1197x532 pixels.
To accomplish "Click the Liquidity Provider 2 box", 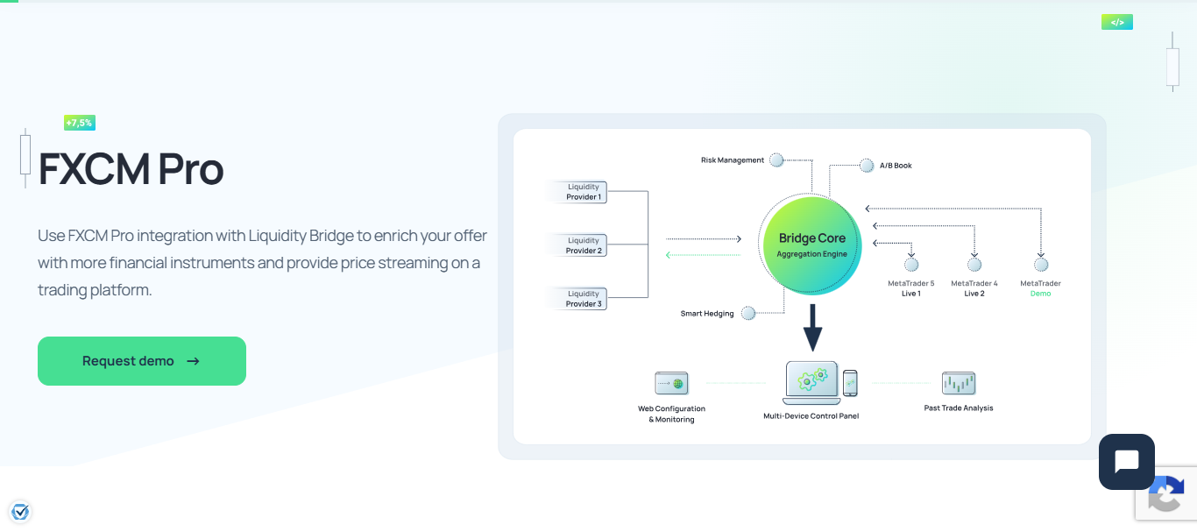I will tap(577, 245).
